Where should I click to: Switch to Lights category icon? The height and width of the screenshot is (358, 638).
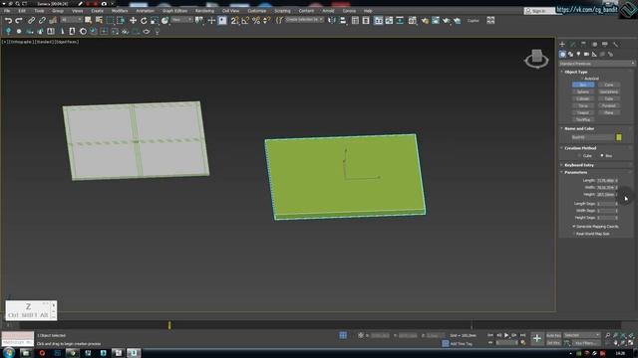coord(578,54)
